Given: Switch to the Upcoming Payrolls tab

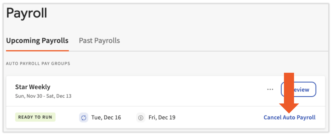Looking at the screenshot, I should point(37,41).
